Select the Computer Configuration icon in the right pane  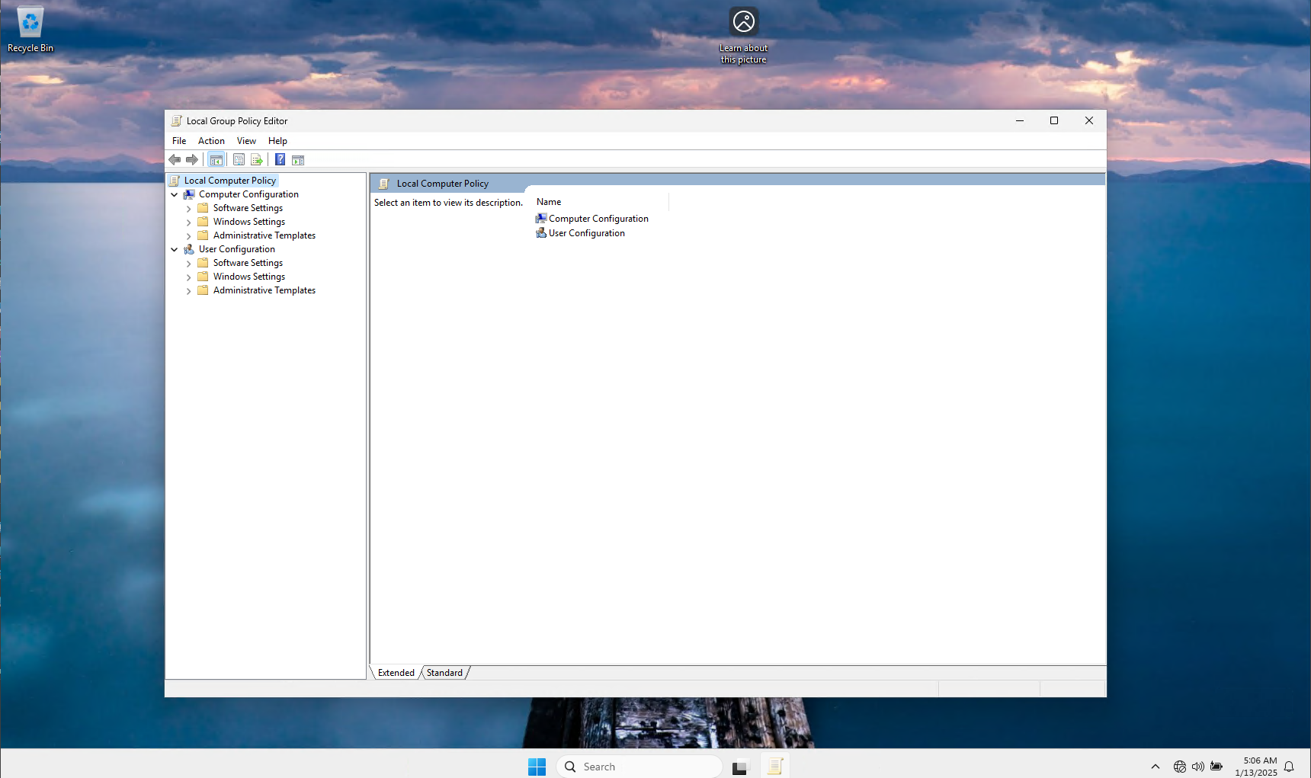pos(541,218)
